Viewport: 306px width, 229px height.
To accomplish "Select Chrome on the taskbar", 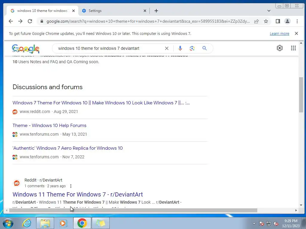I will [82, 223].
